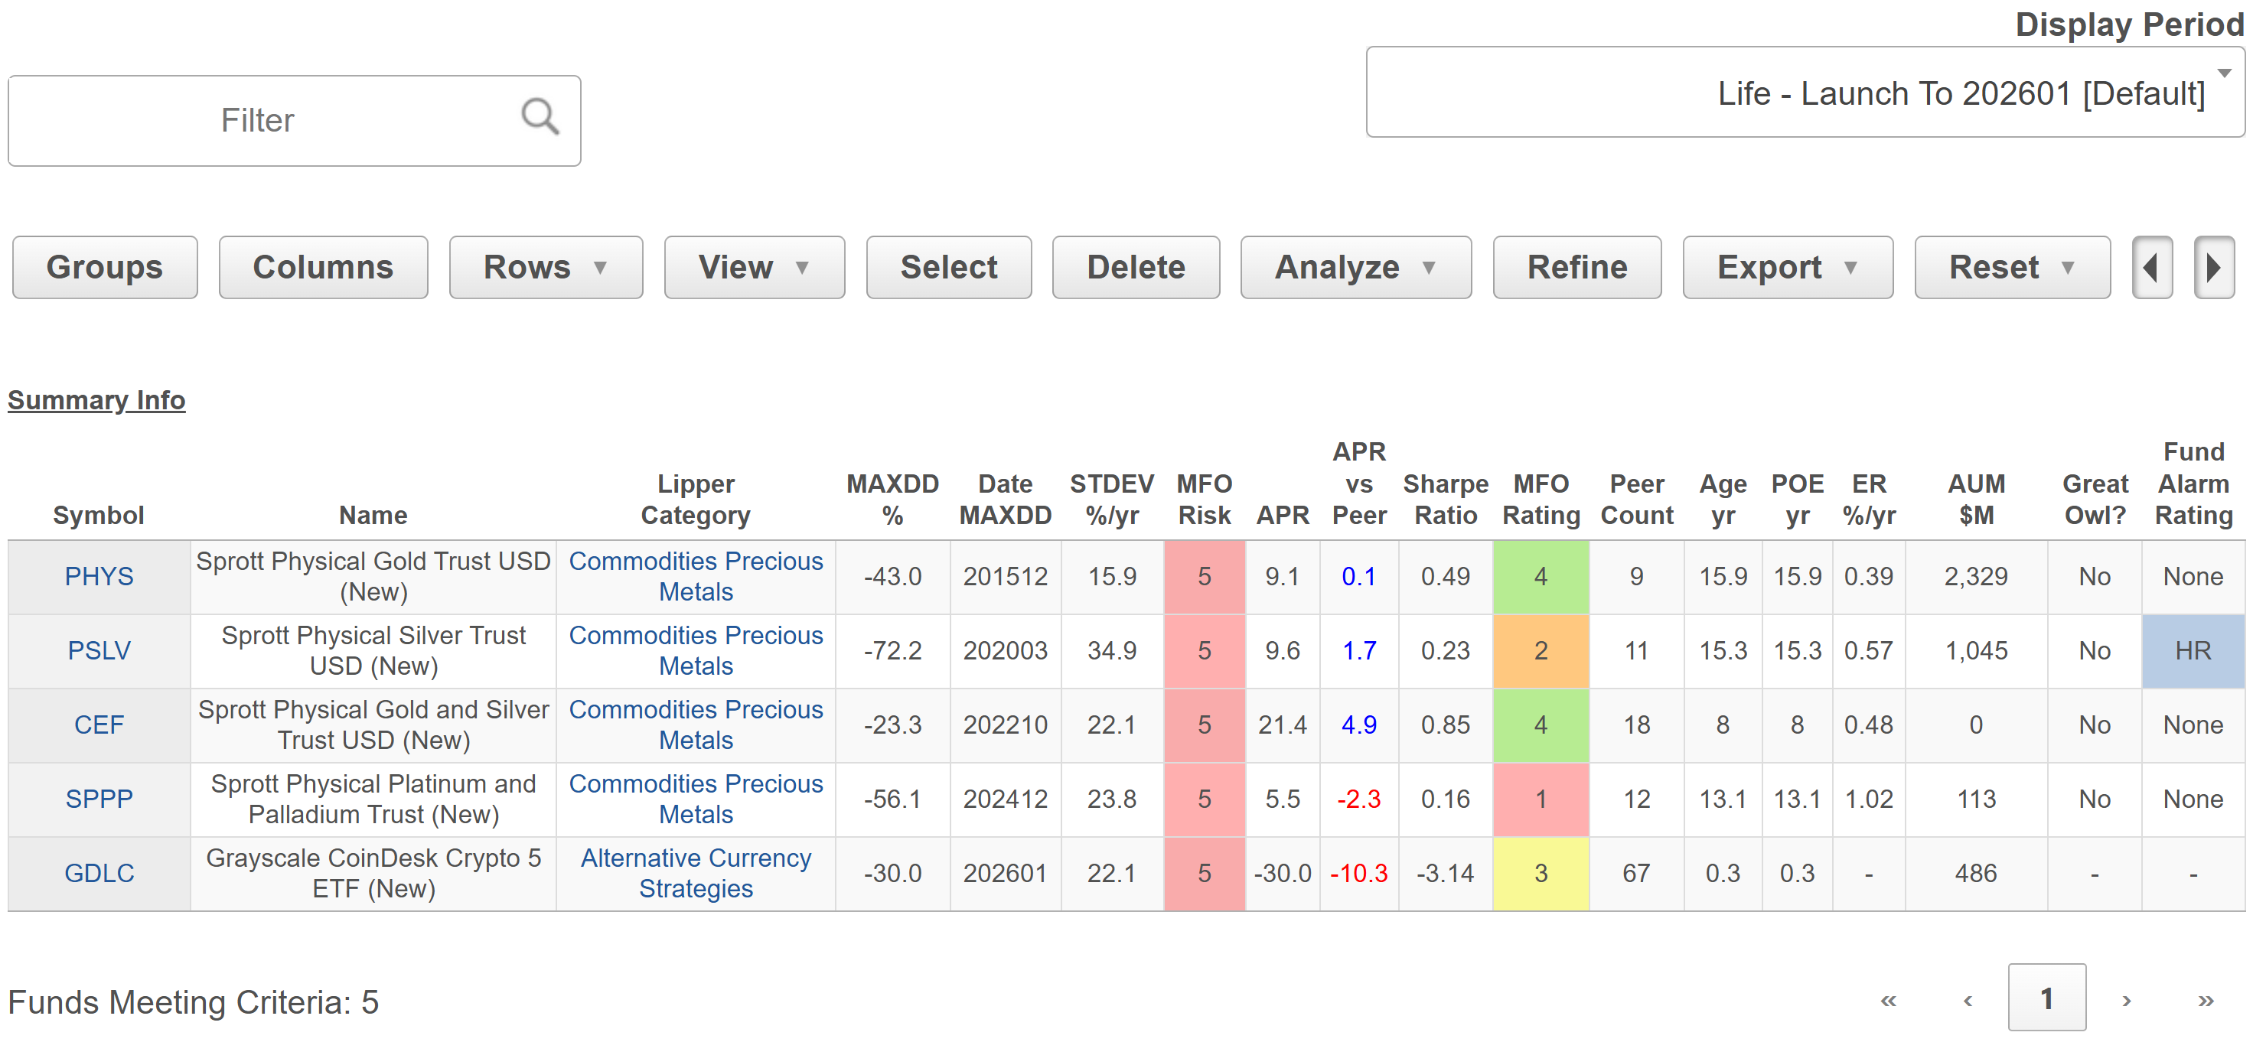
Task: Open the Reset dropdown menu
Action: pyautogui.click(x=2010, y=268)
